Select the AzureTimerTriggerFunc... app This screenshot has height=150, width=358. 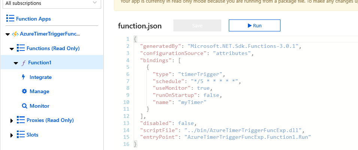click(x=50, y=34)
